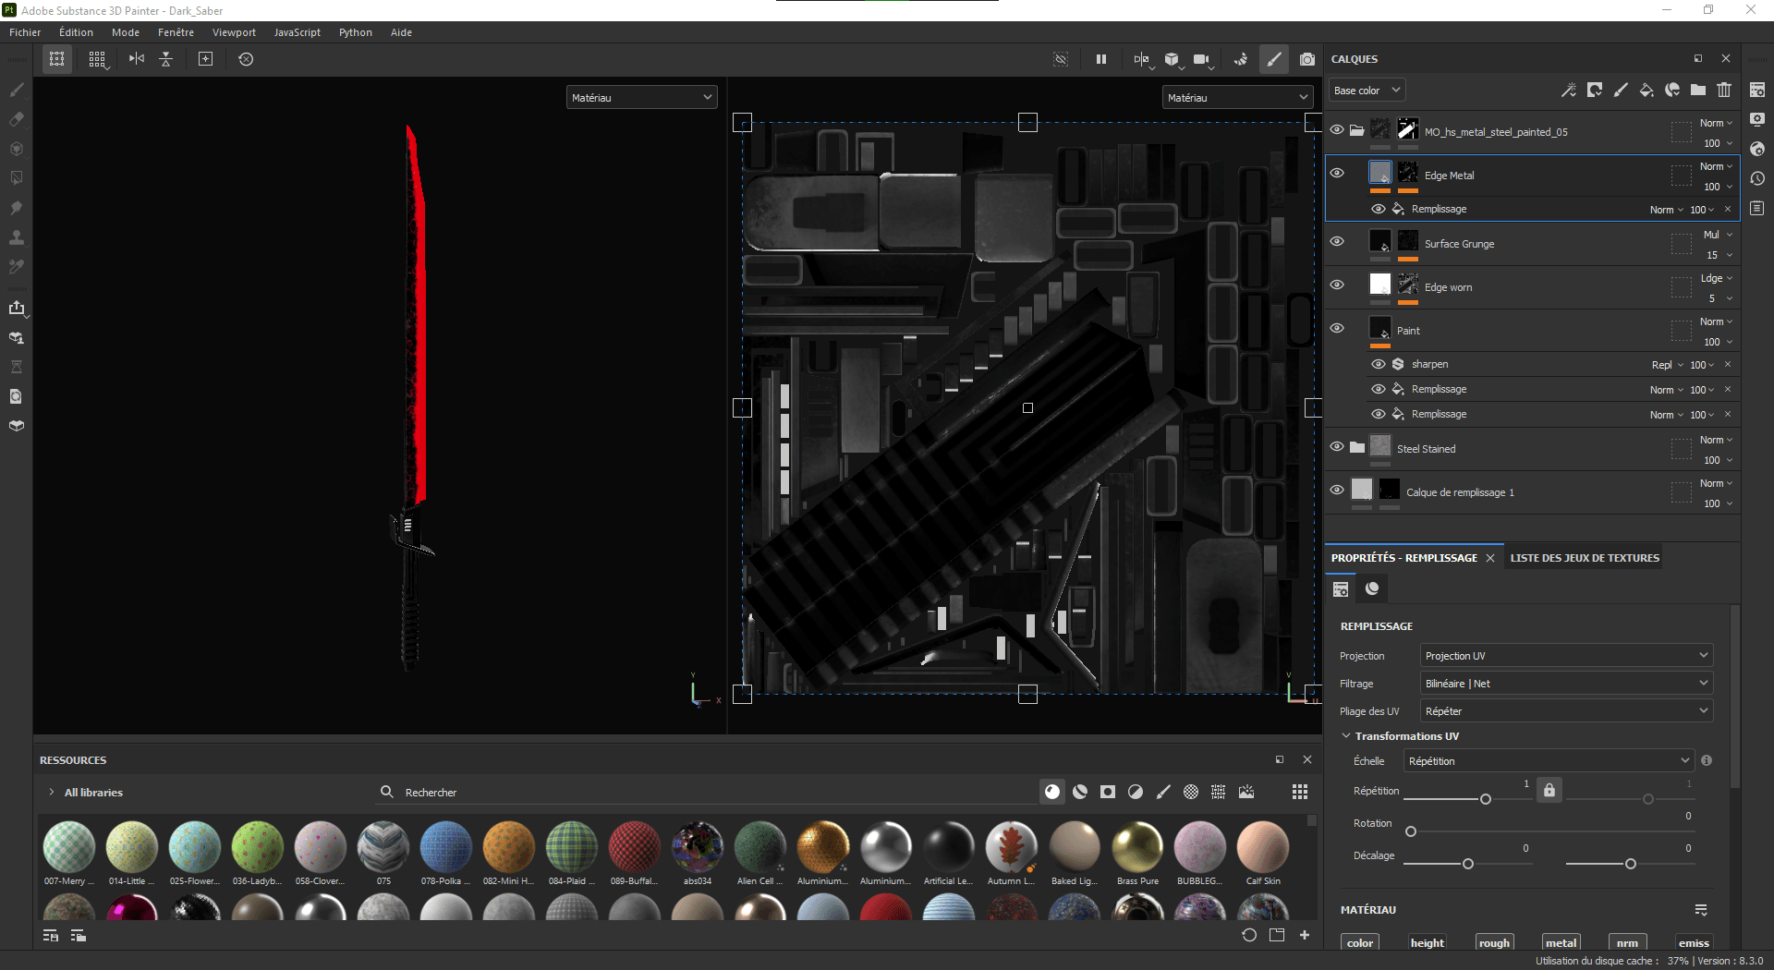Delete the selected layer with trash icon
The image size is (1774, 970).
coord(1724,90)
